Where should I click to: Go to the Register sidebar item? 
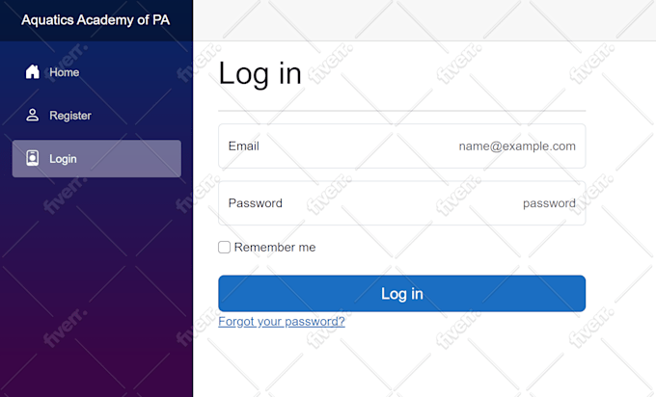click(96, 116)
